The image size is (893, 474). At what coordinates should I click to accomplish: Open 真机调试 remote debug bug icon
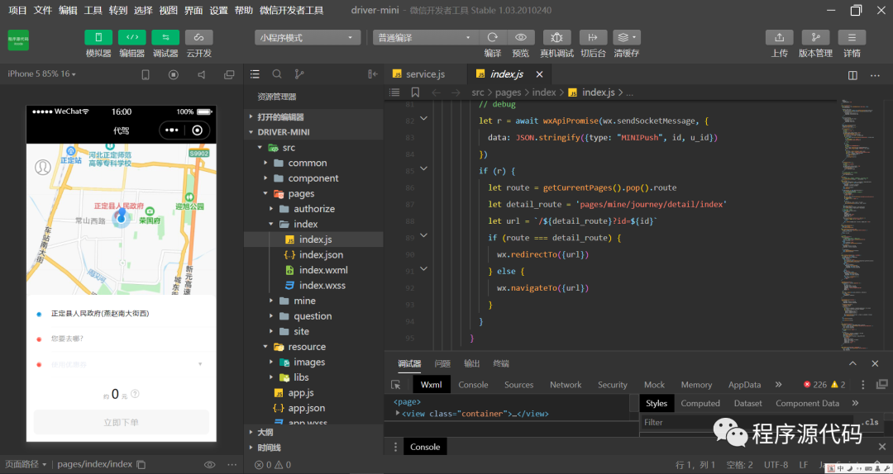[557, 37]
